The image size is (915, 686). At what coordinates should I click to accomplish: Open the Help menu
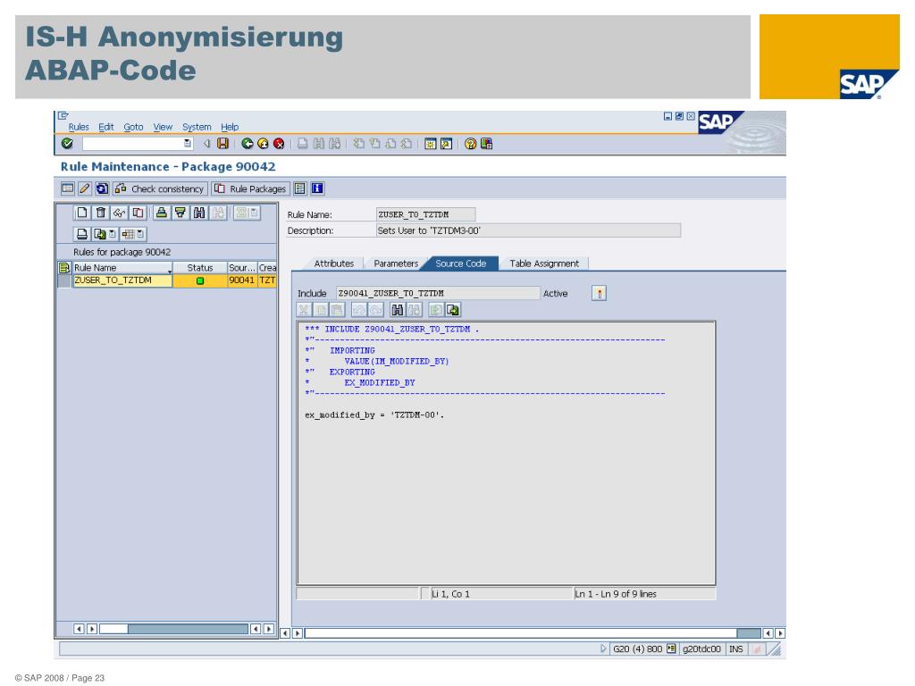coord(230,127)
